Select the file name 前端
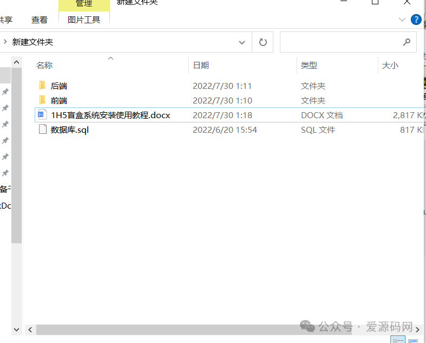This screenshot has height=343, width=426. [x=59, y=101]
